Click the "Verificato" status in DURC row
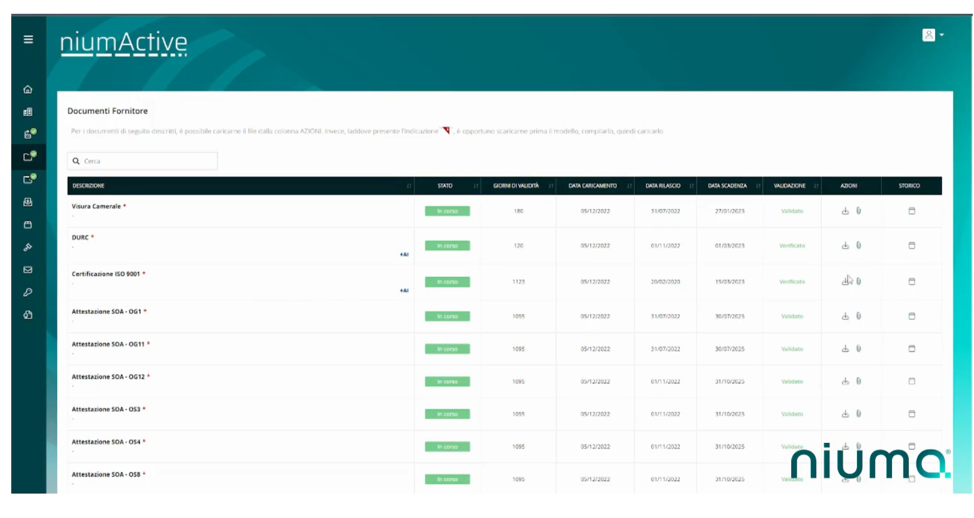 click(792, 246)
